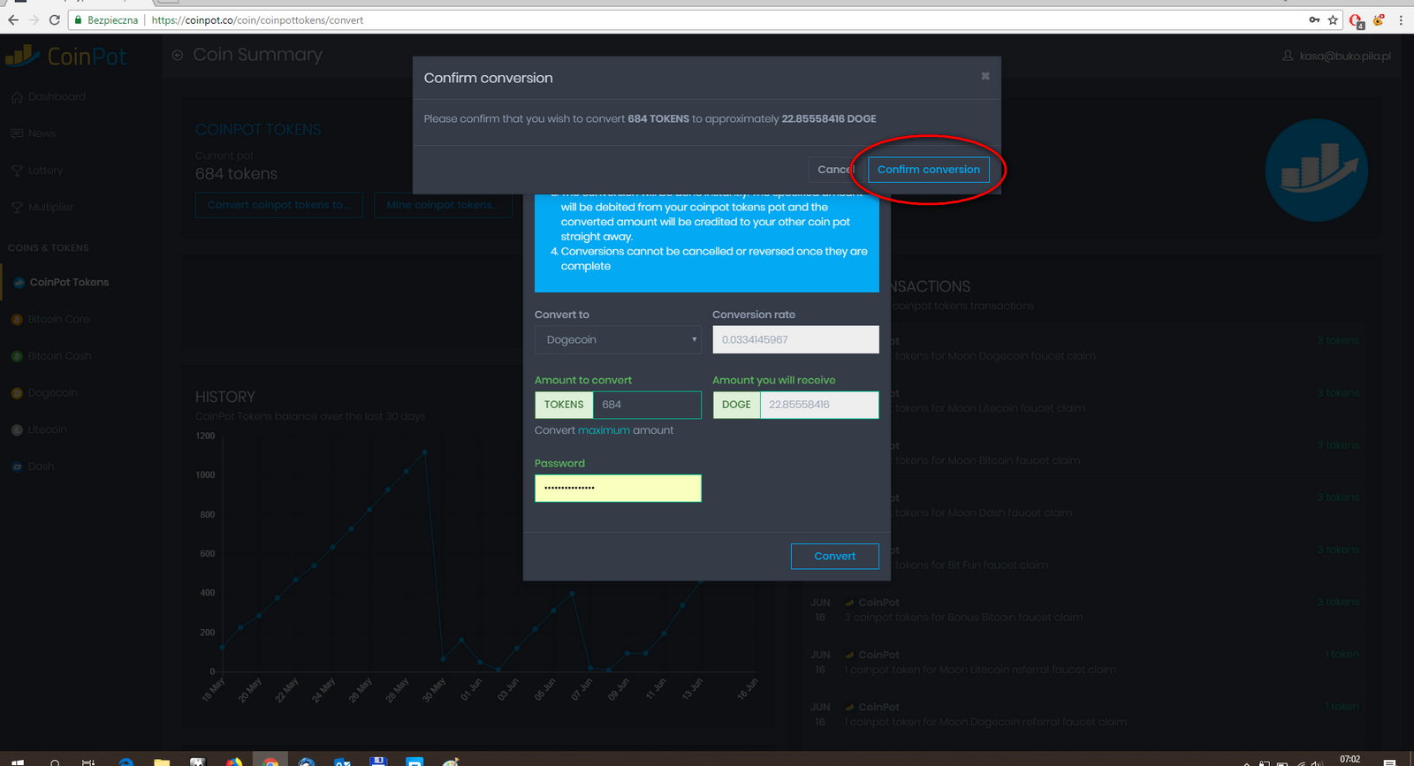Click 'Convert coinpot tokens to...' button
The width and height of the screenshot is (1414, 766).
click(278, 205)
